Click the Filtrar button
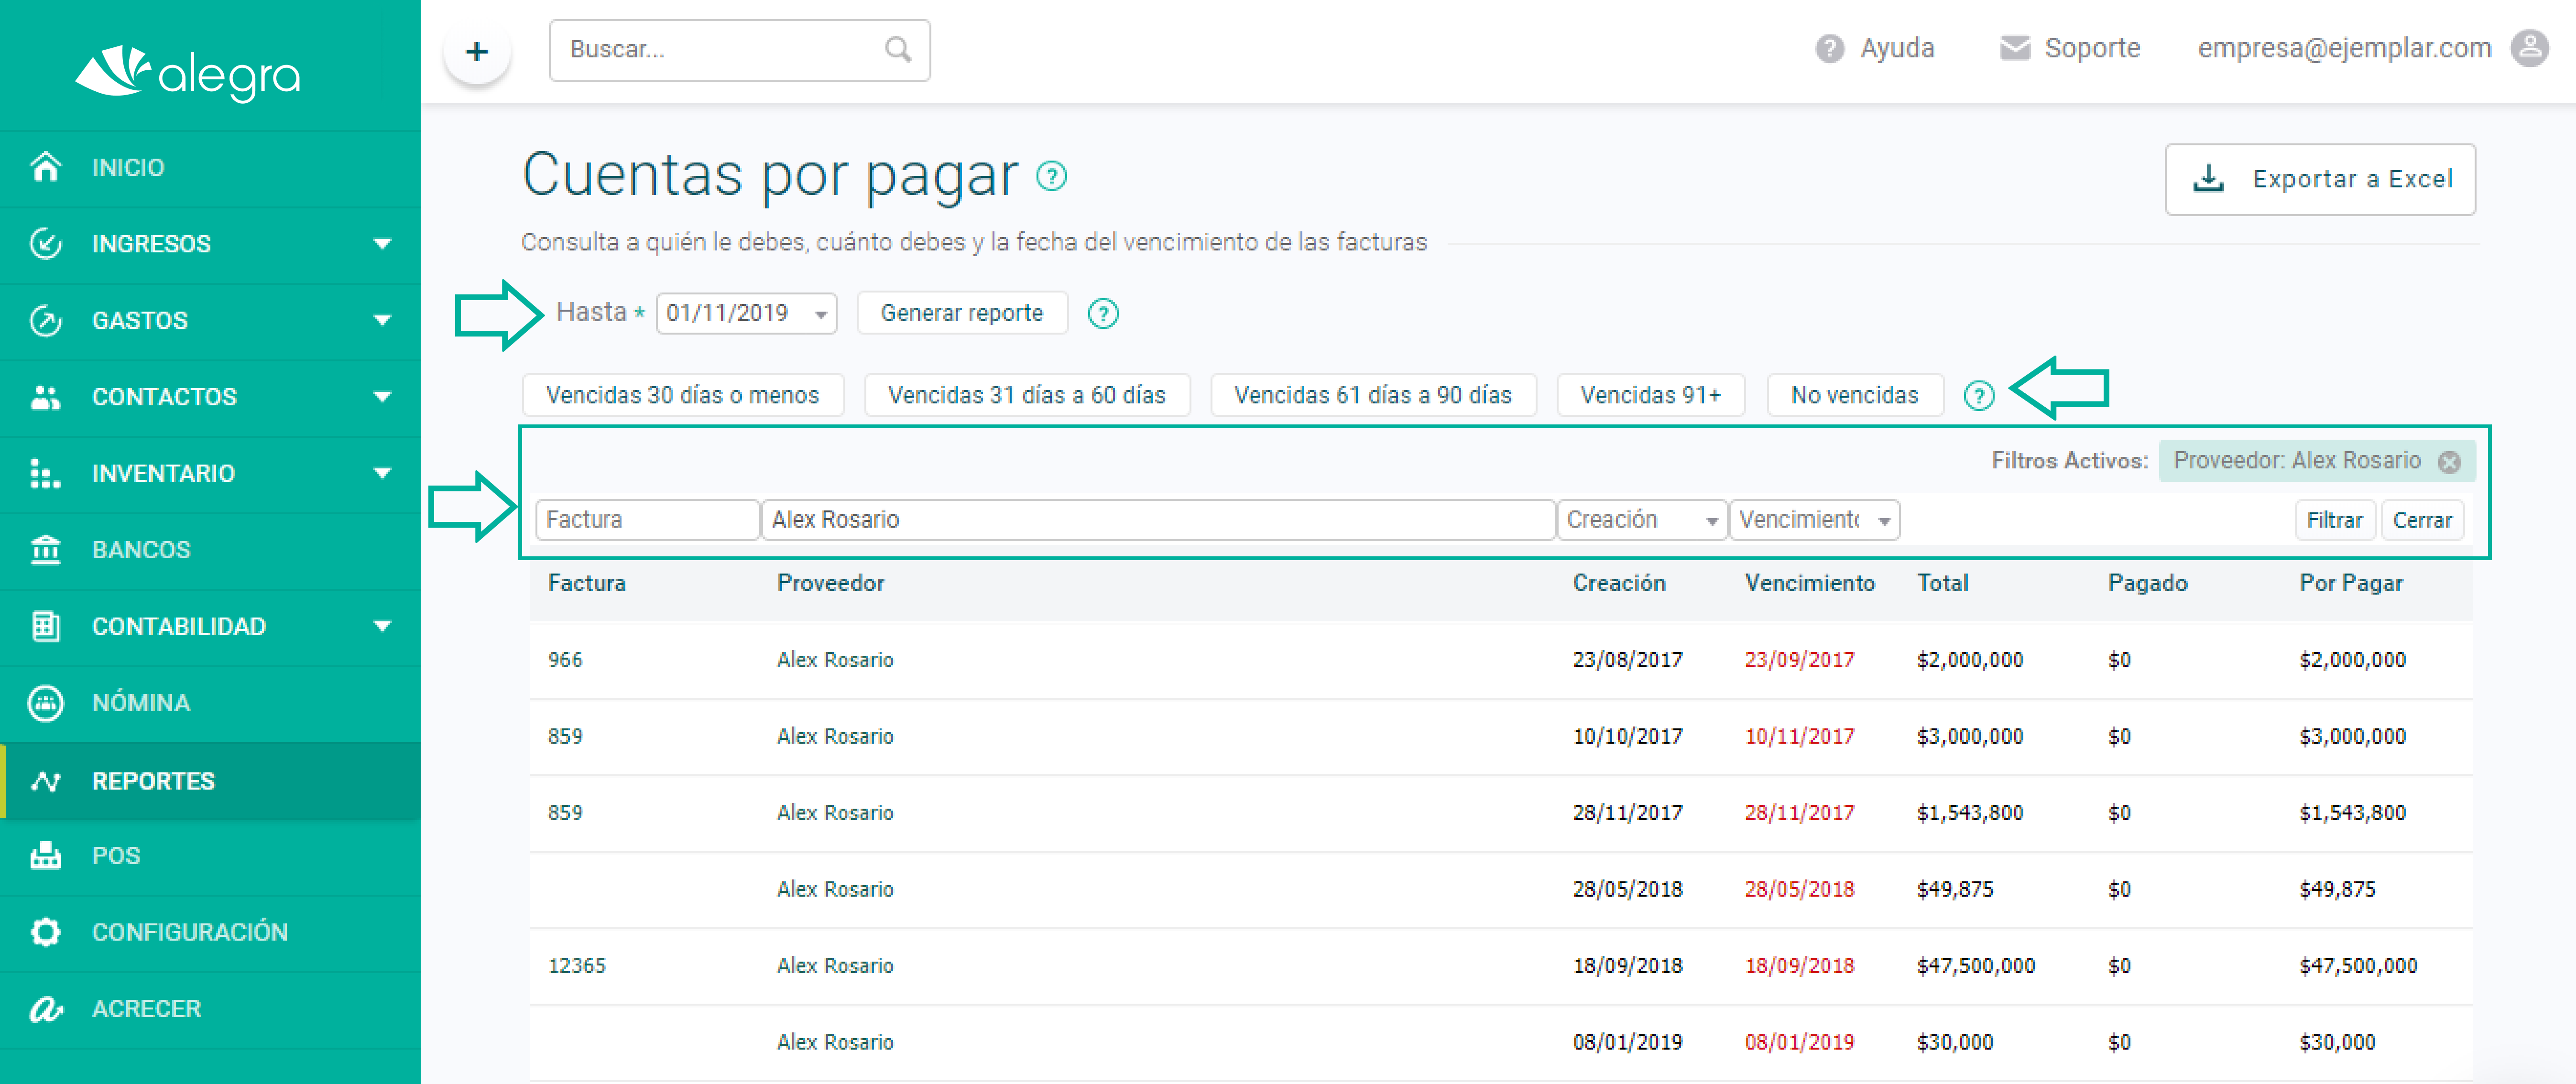Viewport: 2576px width, 1084px height. click(x=2334, y=520)
